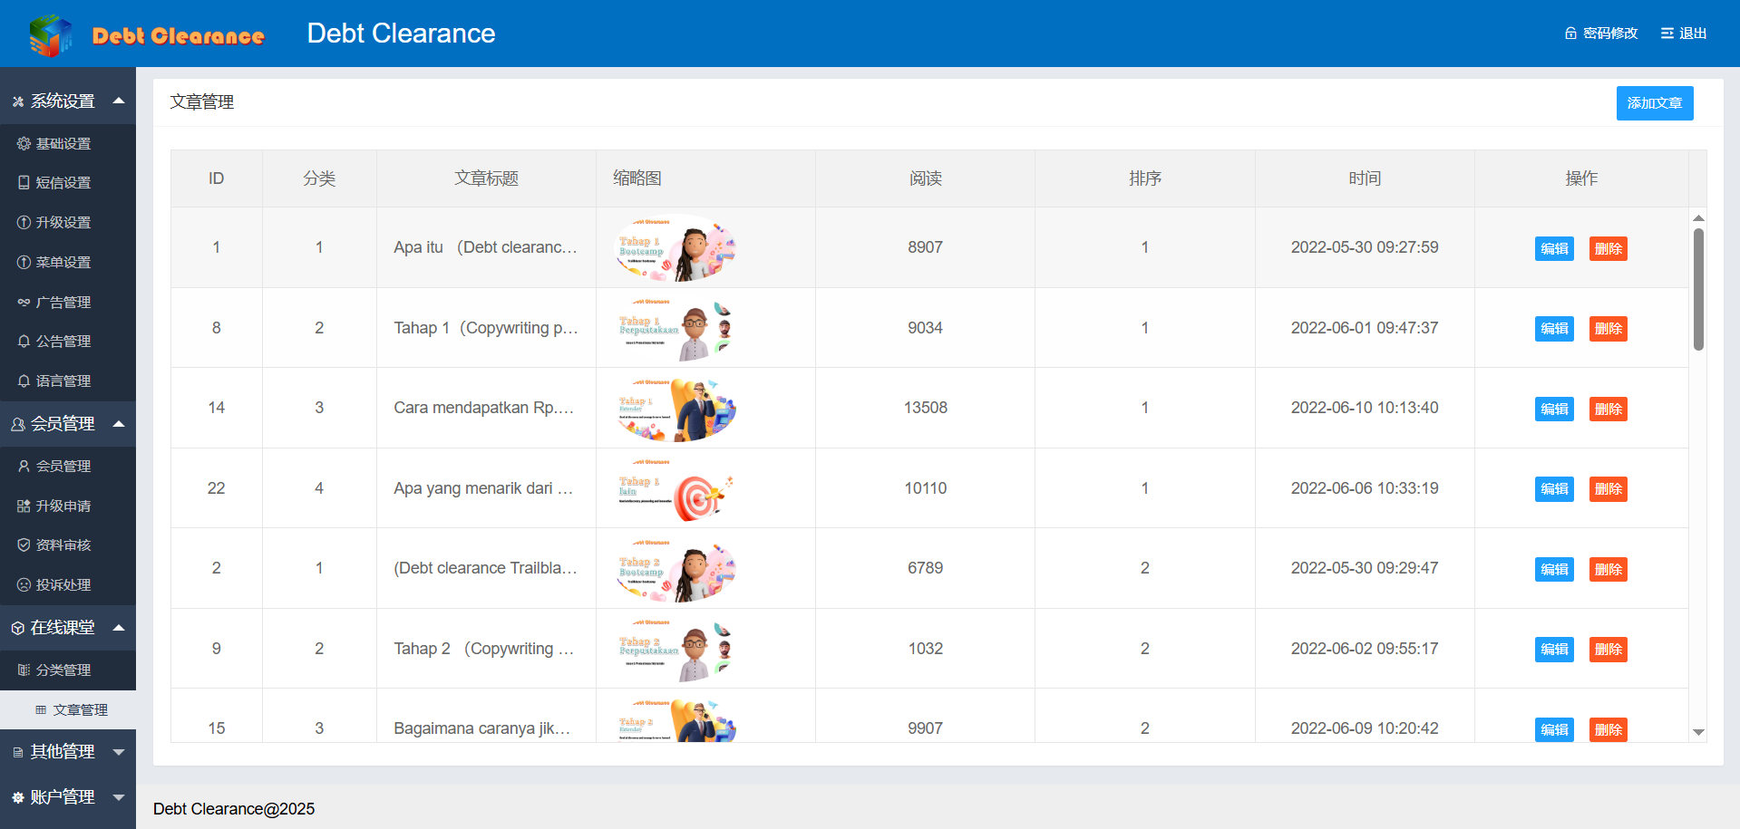Collapse the 系统设置 section
This screenshot has height=829, width=1740.
tap(119, 101)
